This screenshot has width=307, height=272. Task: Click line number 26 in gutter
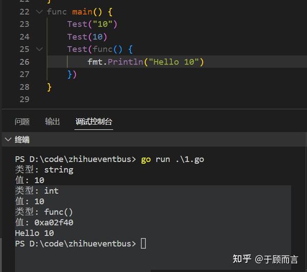pyautogui.click(x=24, y=62)
